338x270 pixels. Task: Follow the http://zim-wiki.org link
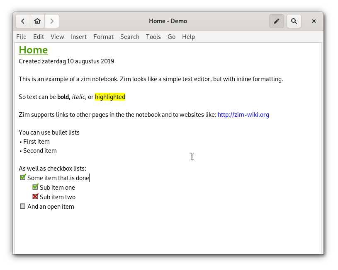(x=243, y=115)
